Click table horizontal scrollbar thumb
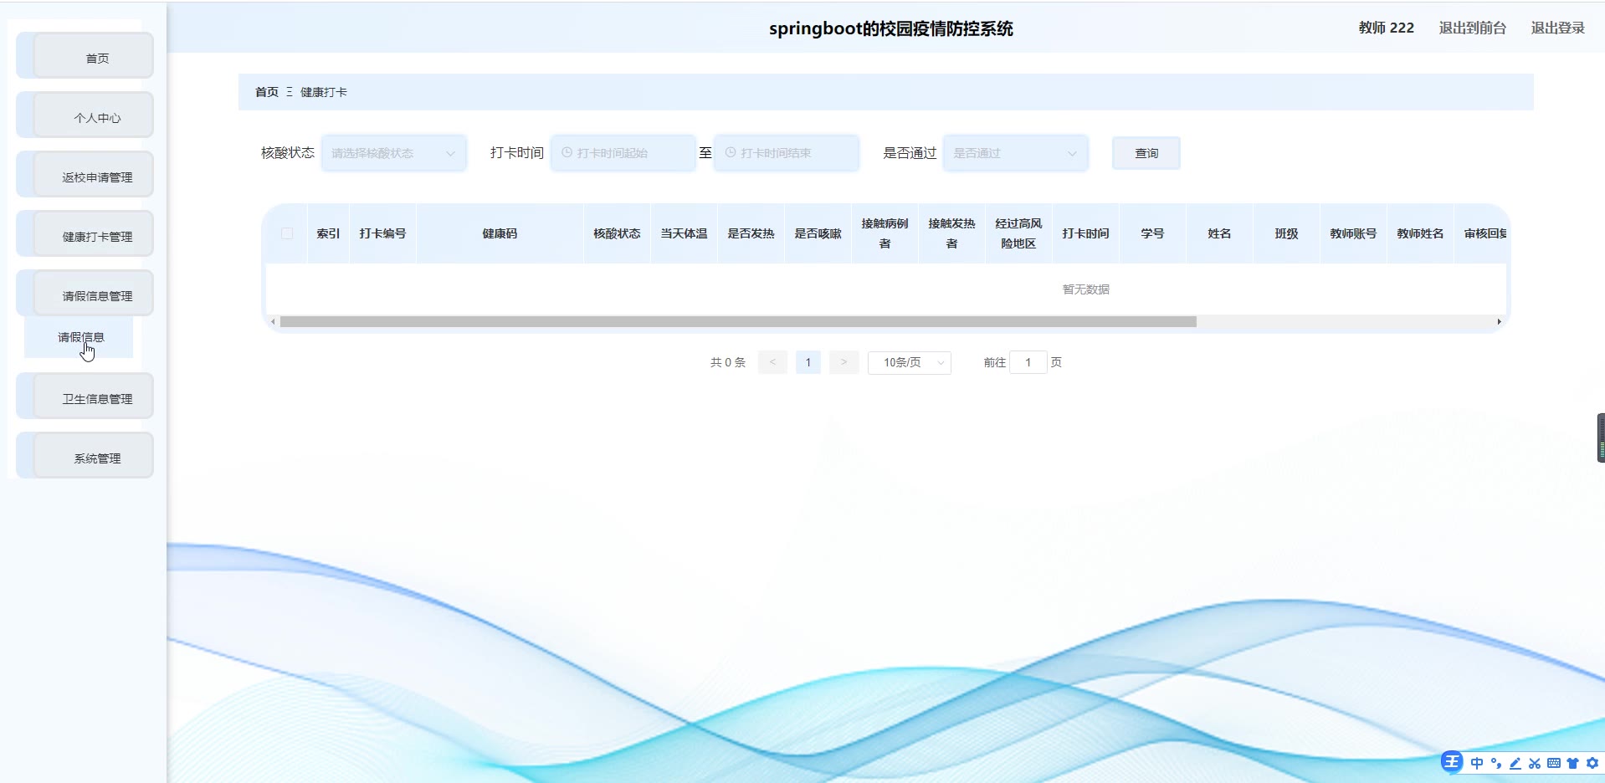This screenshot has height=783, width=1605. pos(738,321)
